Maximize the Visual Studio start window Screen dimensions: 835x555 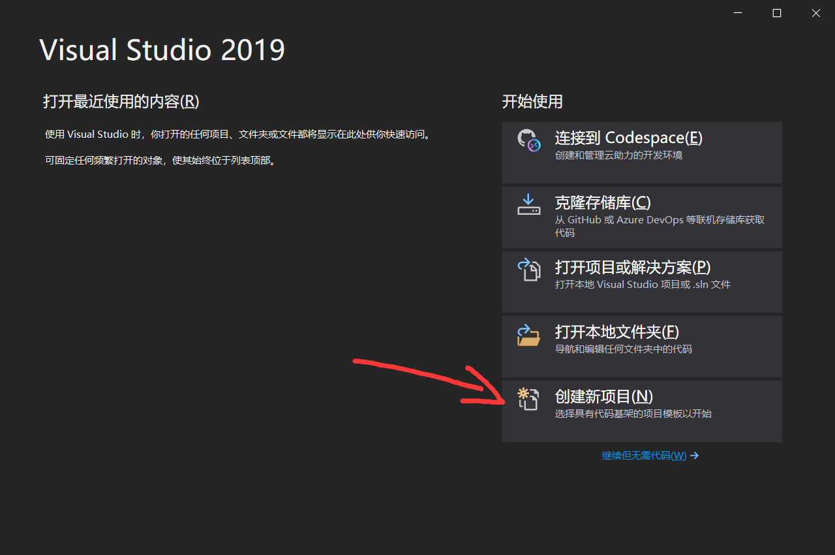coord(776,13)
